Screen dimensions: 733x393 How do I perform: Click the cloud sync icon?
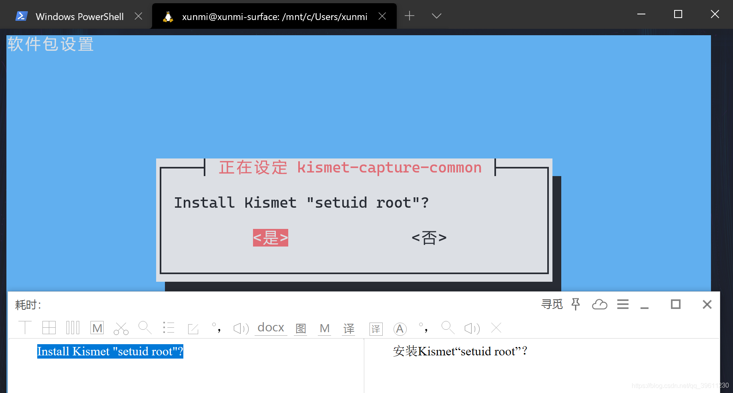coord(599,305)
